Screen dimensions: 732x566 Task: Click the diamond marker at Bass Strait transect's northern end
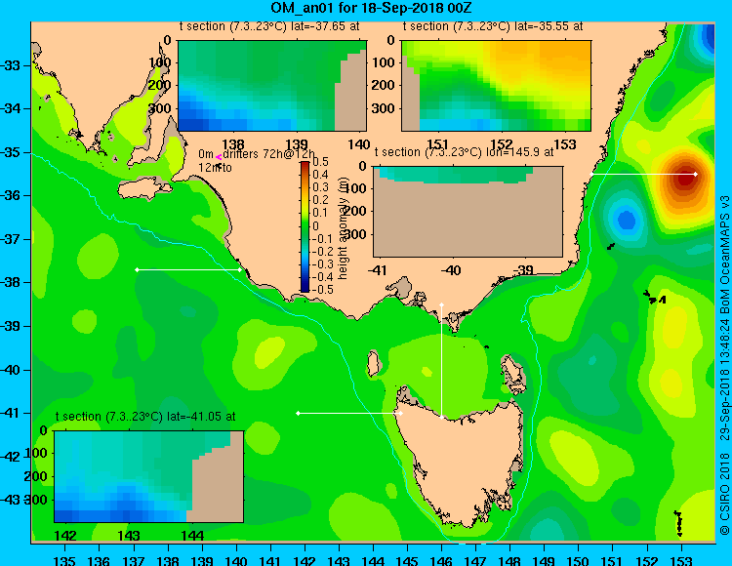(441, 305)
